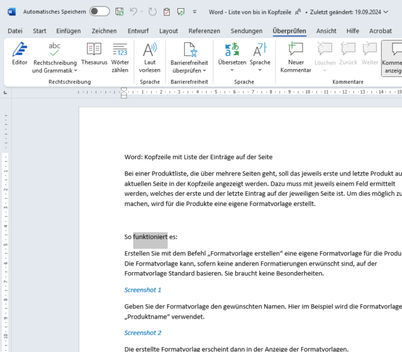Click the Rechtschreibung und Grammatik check icon

tap(55, 50)
